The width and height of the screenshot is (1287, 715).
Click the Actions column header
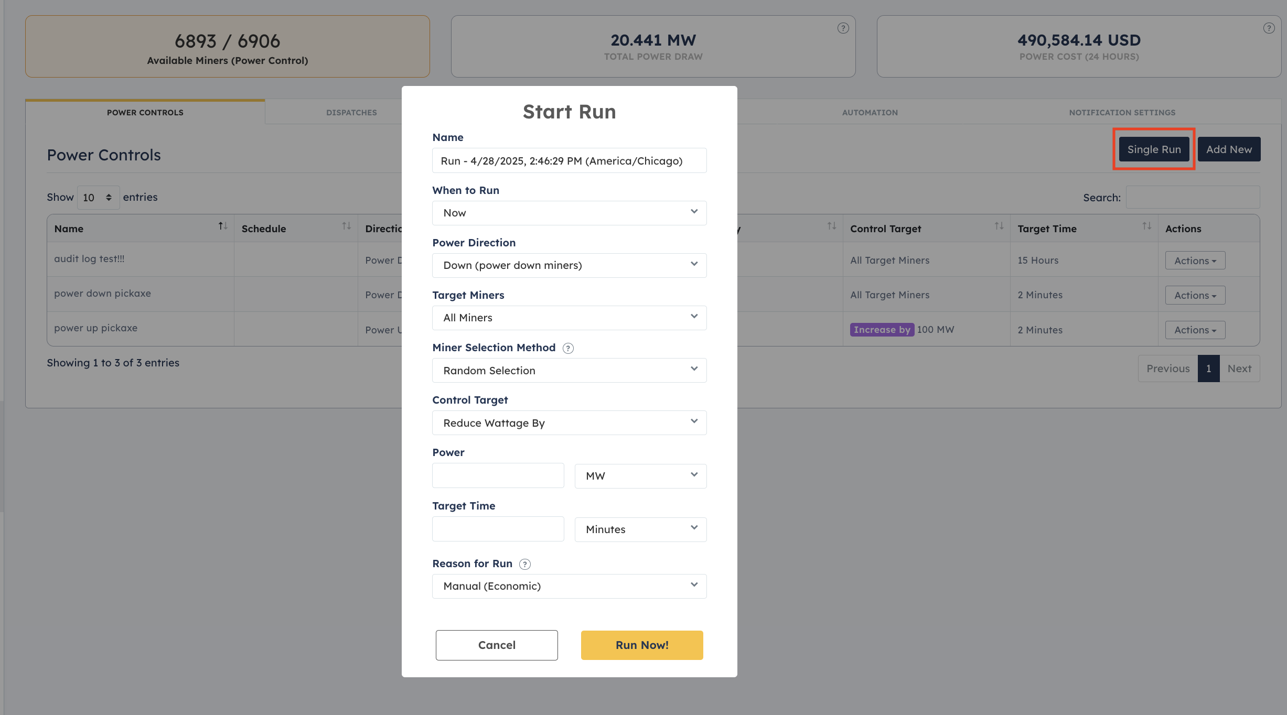pos(1183,229)
